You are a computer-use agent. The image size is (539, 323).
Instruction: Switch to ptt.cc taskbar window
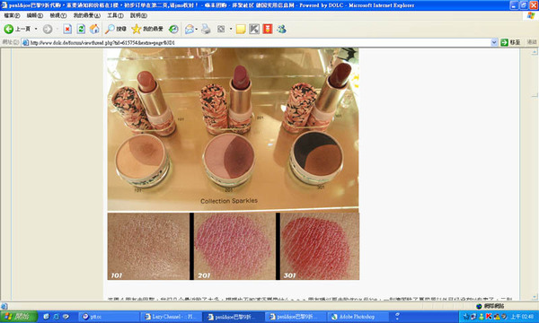[109, 317]
